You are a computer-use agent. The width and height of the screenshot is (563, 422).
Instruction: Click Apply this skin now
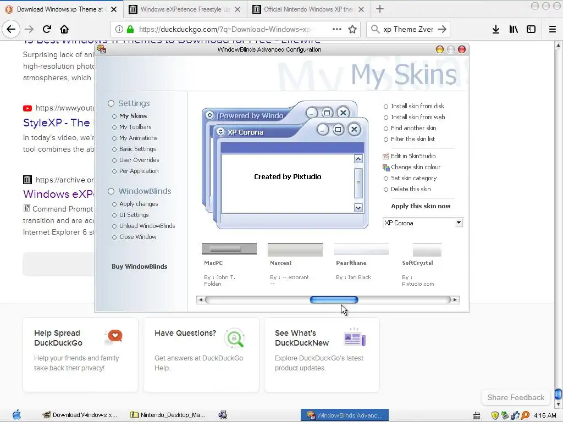click(x=421, y=206)
